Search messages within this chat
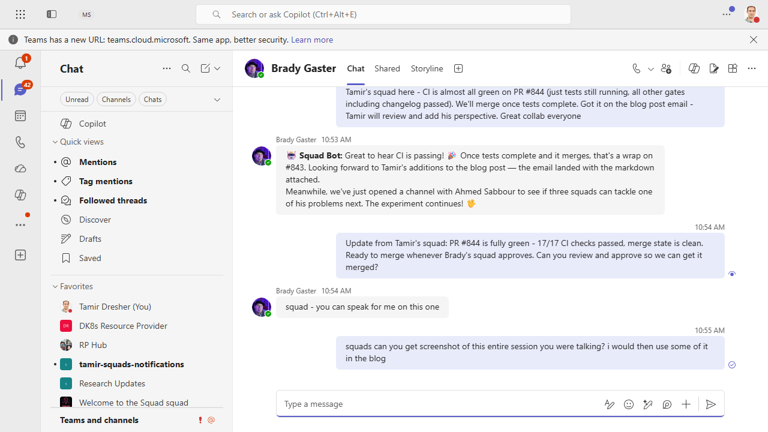This screenshot has width=768, height=432. click(186, 68)
